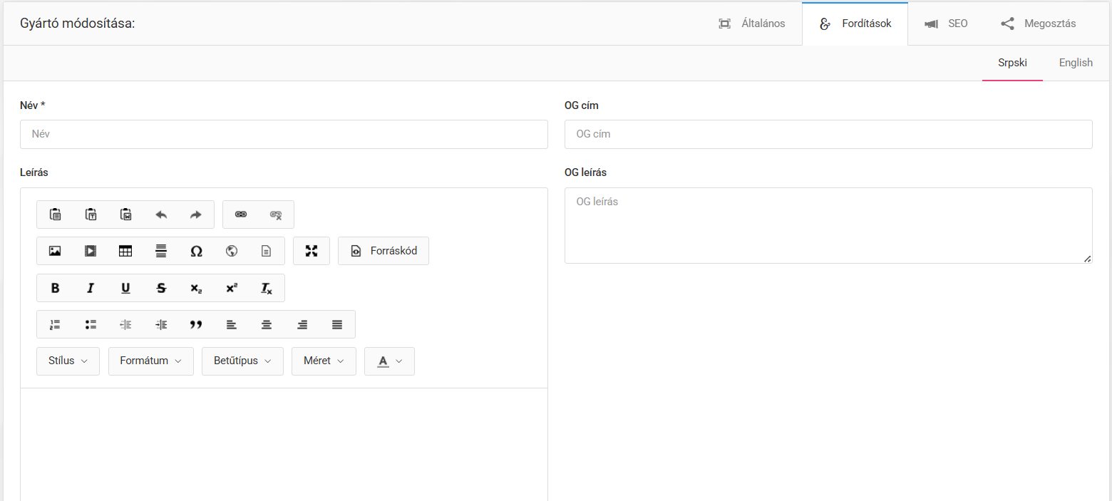Viewport: 1112px width, 501px height.
Task: Insert an image via the image icon
Action: 55,251
